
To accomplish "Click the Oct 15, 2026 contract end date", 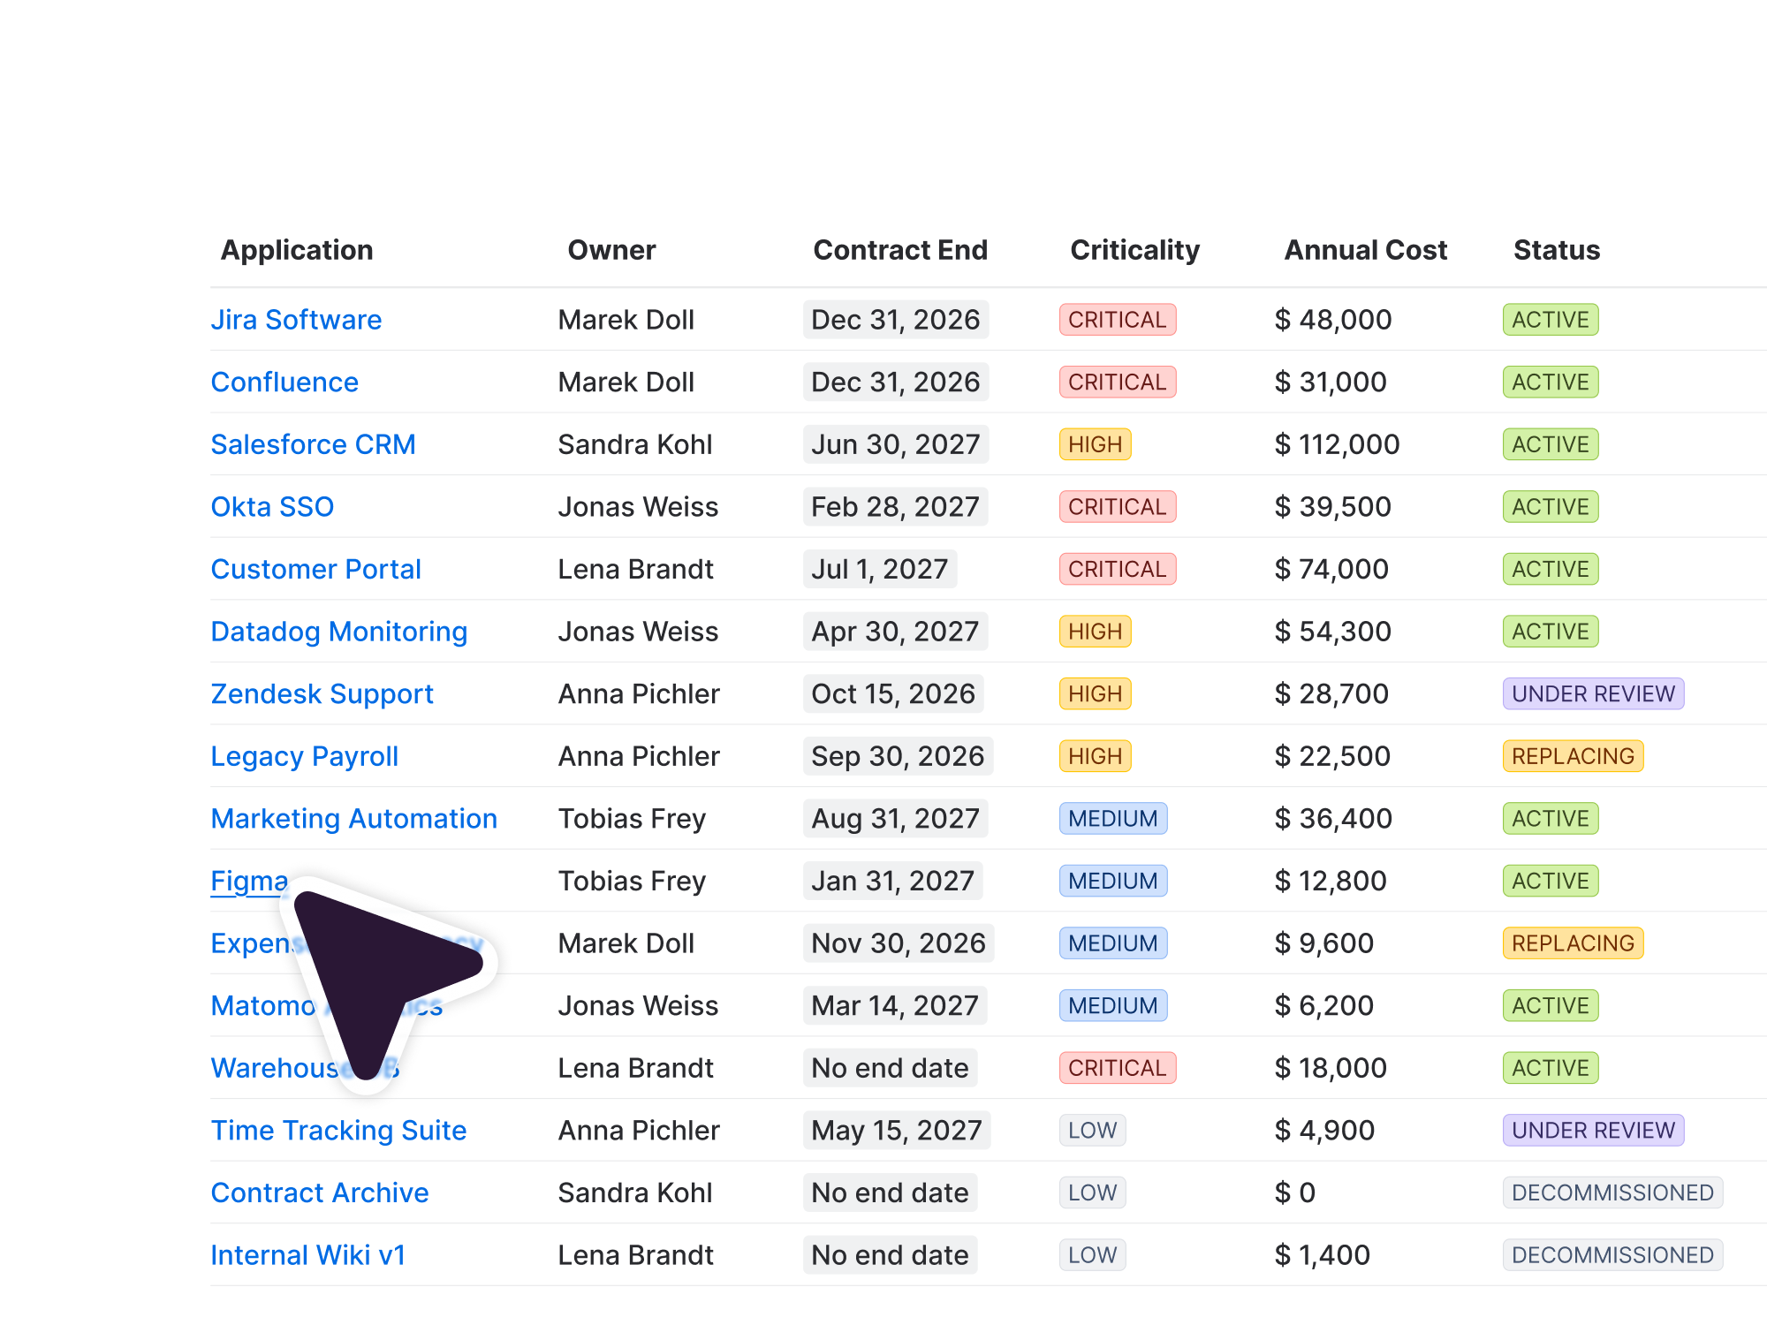I will (x=893, y=694).
